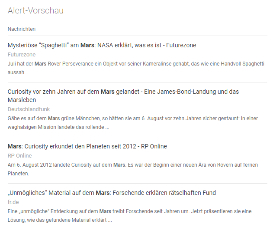Click the ellipsis after waghalsigen Mission snippet
Viewport: 273px width, 227px height.
tap(107, 128)
